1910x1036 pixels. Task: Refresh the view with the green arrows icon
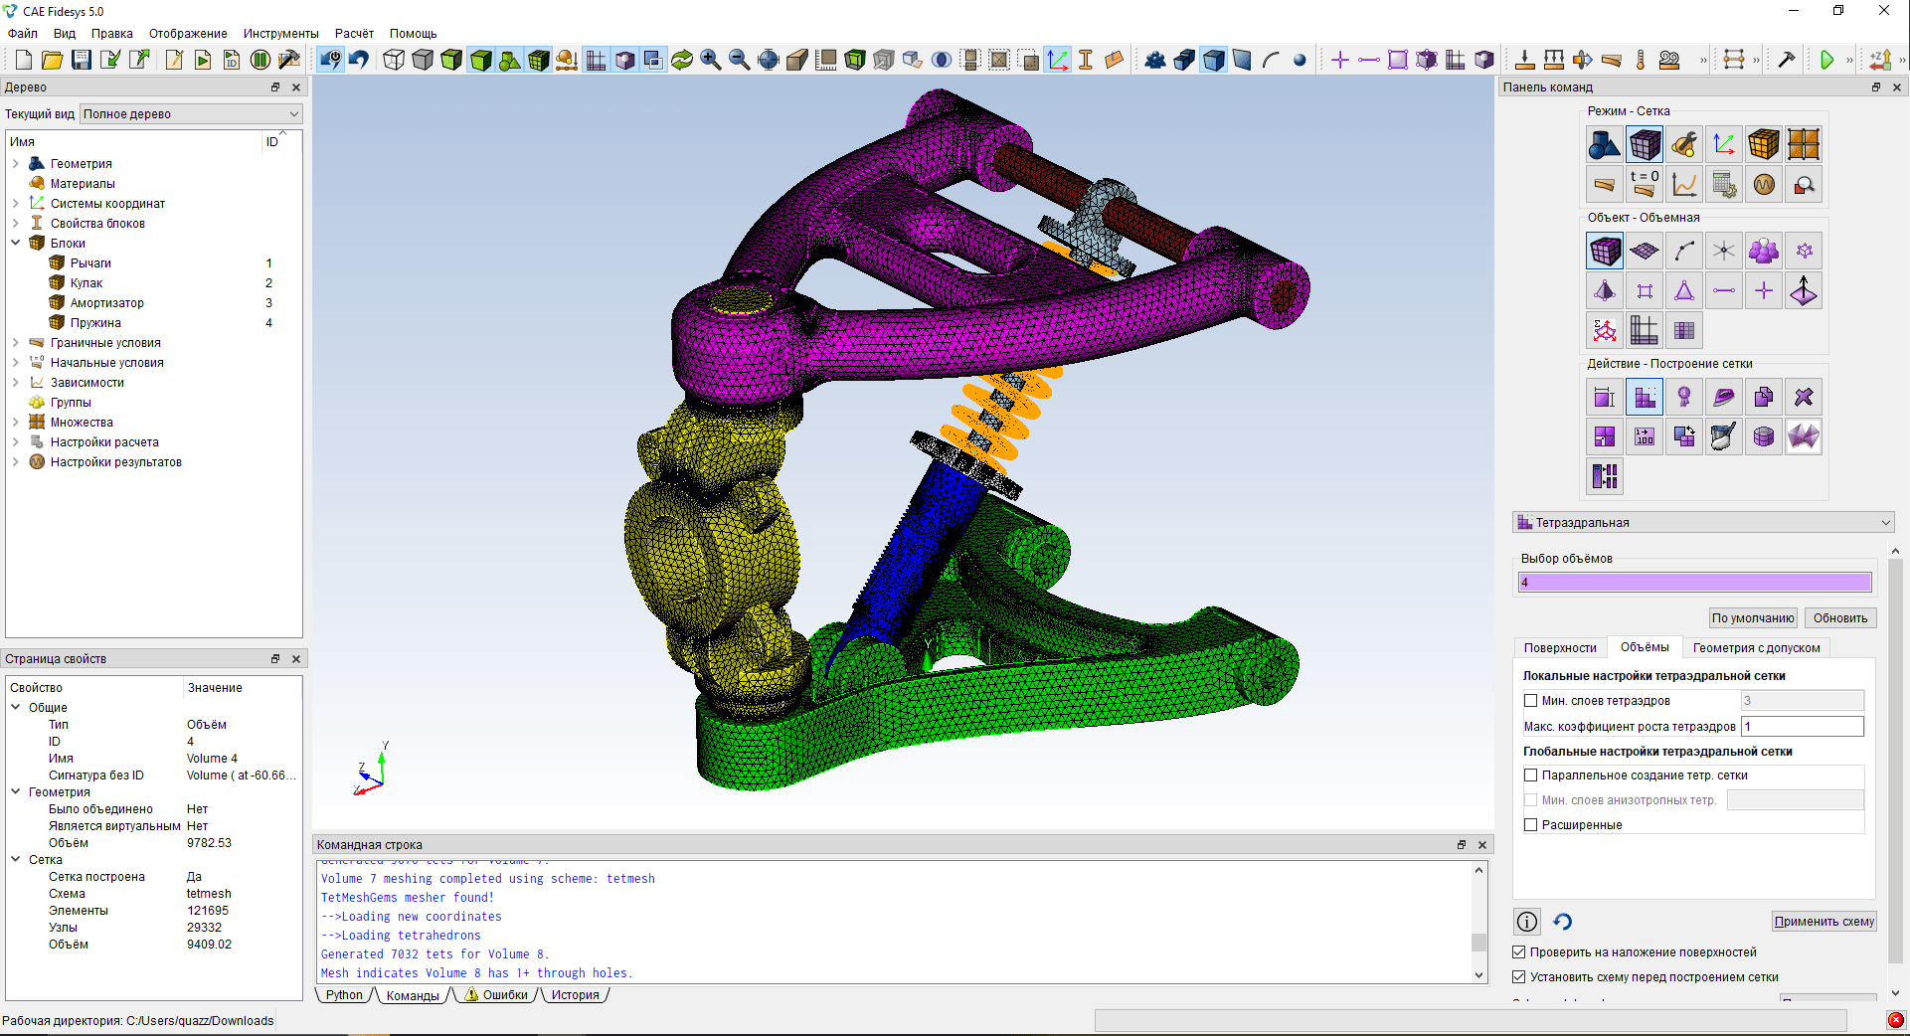[682, 61]
